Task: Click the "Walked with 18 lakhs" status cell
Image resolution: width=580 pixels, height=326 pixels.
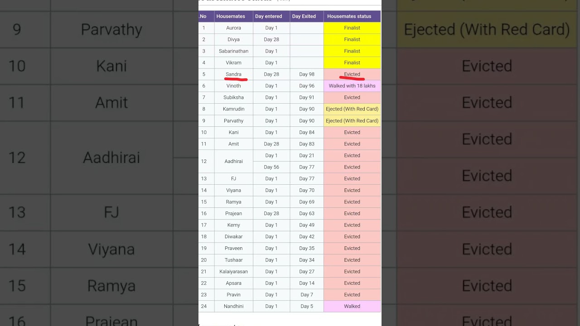Action: tap(352, 86)
